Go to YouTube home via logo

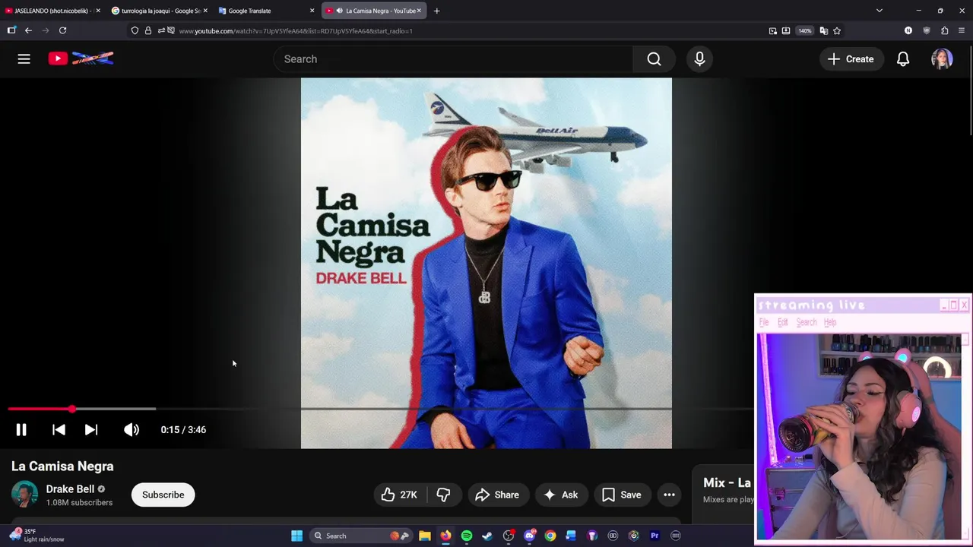81,58
